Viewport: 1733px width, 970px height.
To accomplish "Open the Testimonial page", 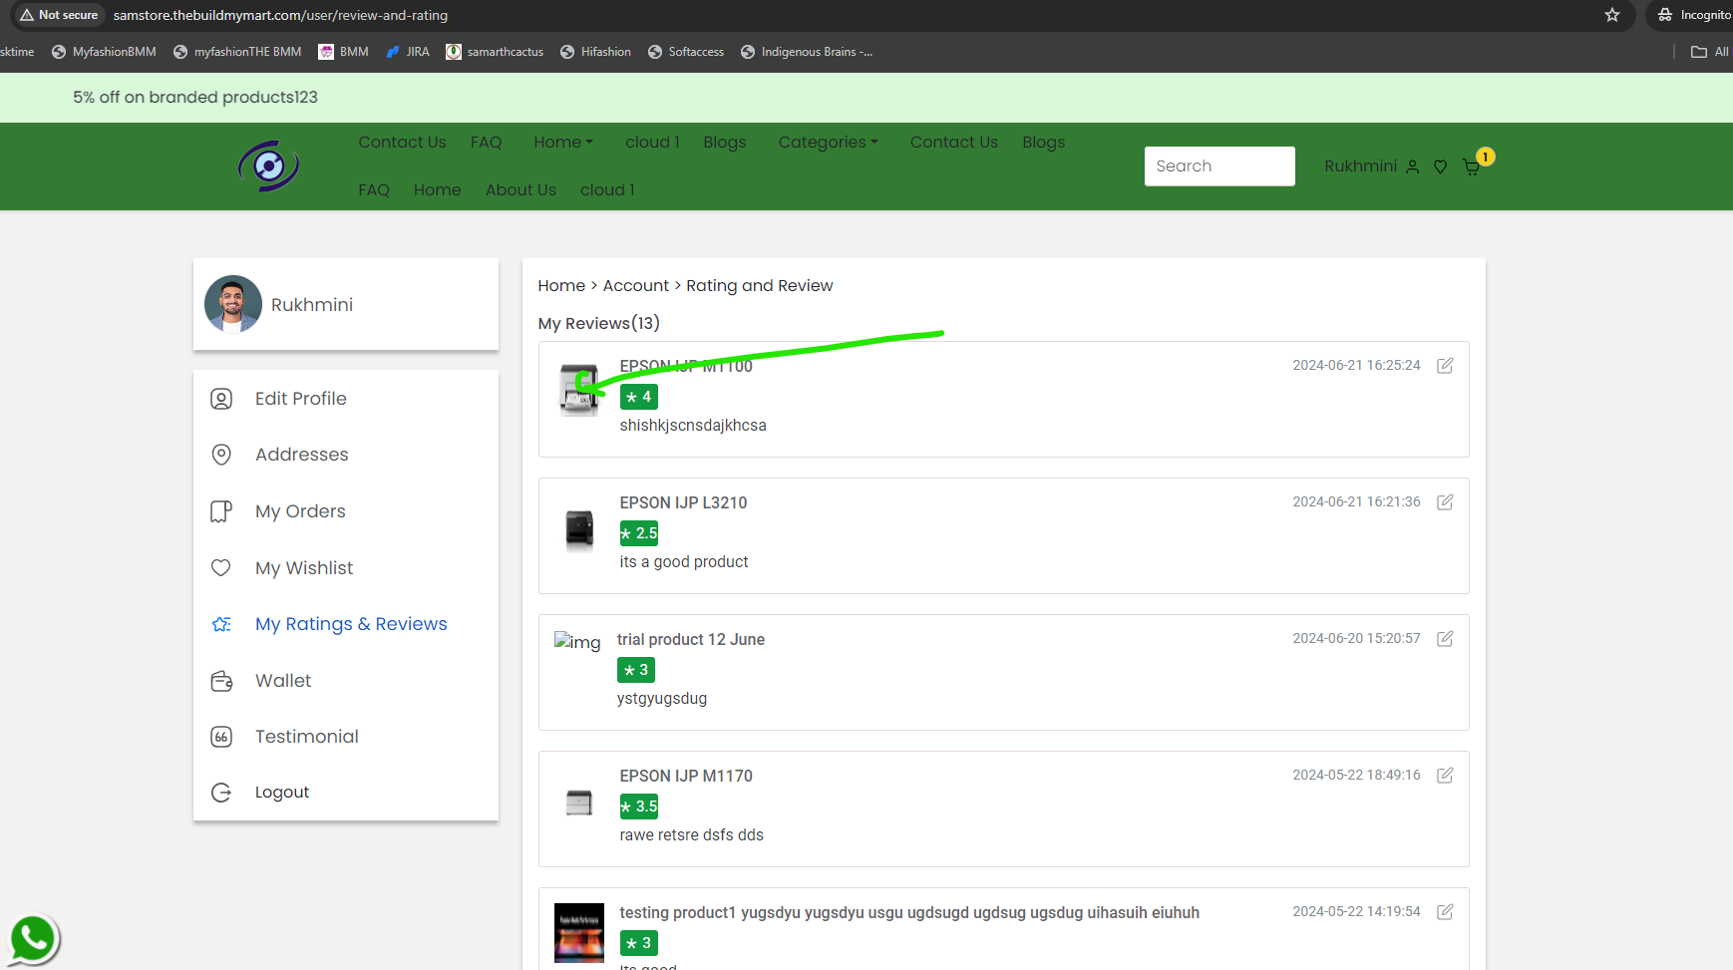I will 307,737.
